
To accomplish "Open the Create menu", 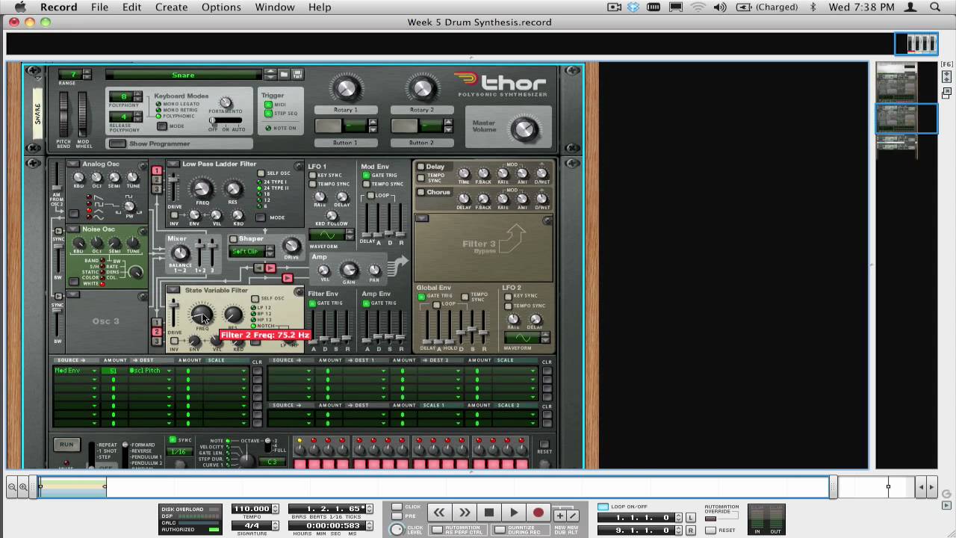I will pyautogui.click(x=172, y=7).
